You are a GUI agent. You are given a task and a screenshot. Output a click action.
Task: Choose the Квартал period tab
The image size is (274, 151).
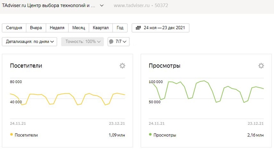pos(101,28)
